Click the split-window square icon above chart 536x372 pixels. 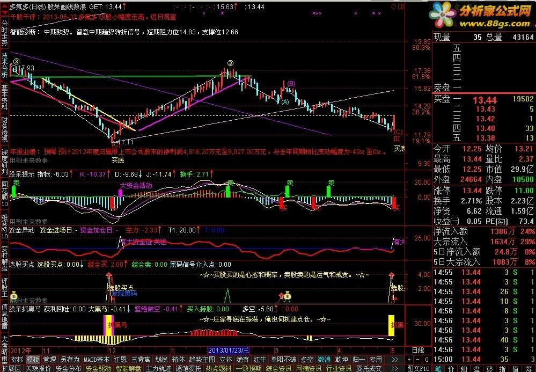(x=401, y=6)
